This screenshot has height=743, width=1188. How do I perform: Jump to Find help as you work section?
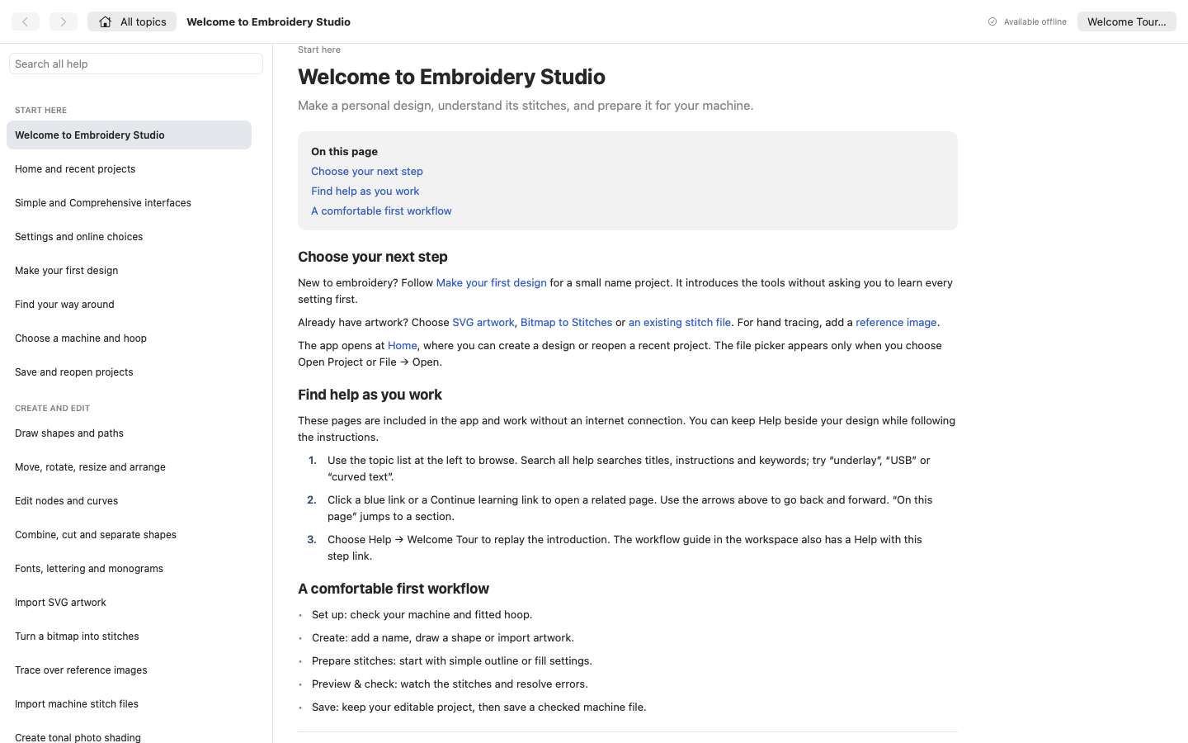coord(365,192)
